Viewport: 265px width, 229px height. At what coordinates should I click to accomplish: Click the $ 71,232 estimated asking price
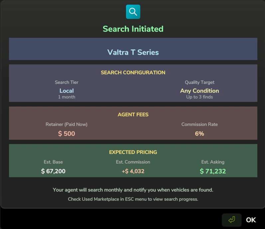pyautogui.click(x=213, y=171)
